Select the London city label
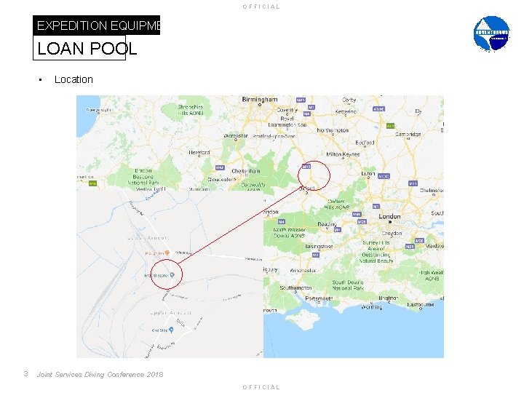524x393 pixels. [389, 217]
